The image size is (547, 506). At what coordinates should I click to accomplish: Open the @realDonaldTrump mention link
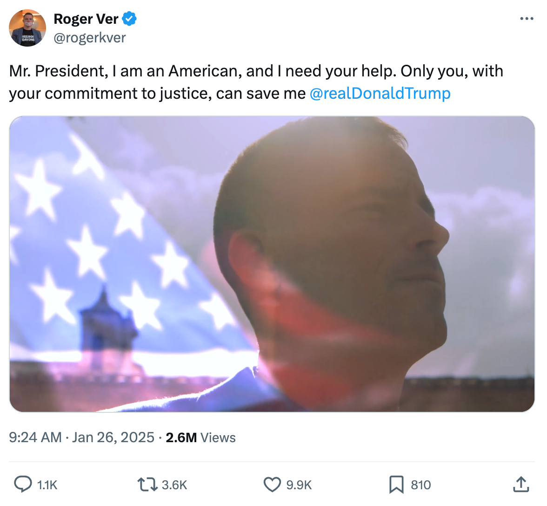380,93
